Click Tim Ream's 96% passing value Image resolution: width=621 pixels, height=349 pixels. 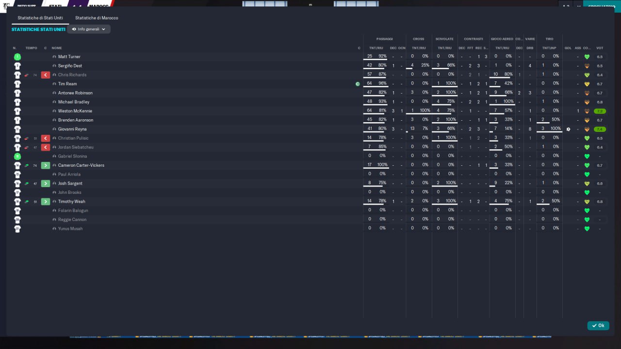click(383, 83)
